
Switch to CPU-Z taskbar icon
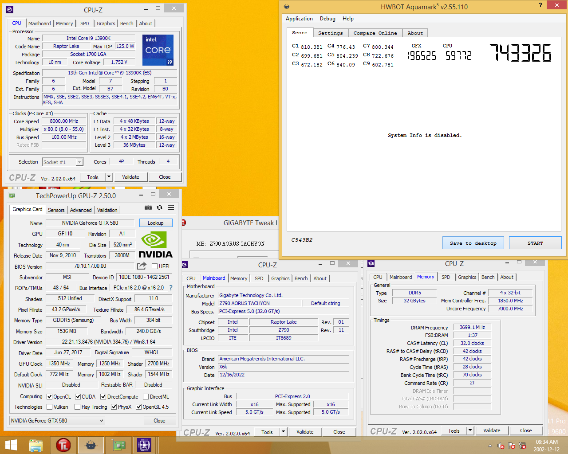point(145,445)
